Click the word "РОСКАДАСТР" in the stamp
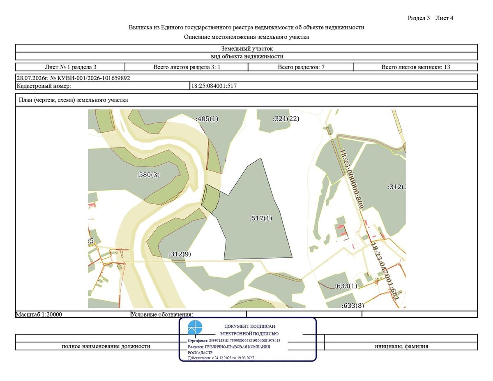 point(200,353)
